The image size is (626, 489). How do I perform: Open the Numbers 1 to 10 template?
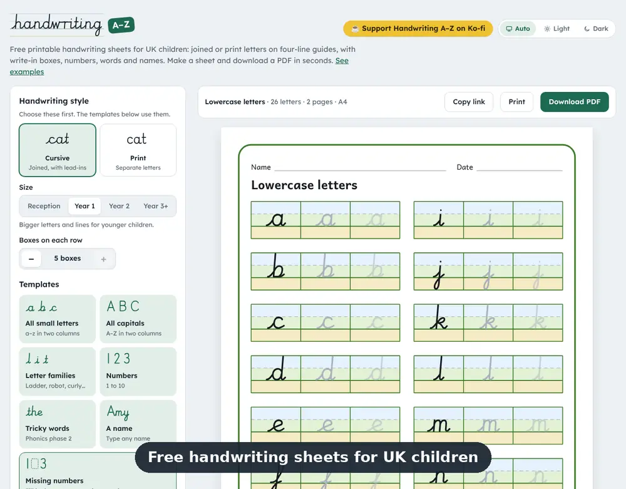138,371
